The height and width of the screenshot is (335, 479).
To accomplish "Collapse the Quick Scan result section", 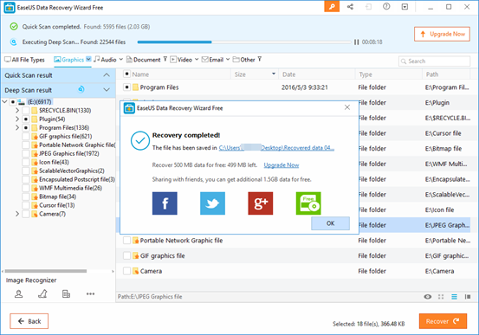I will 107,75.
